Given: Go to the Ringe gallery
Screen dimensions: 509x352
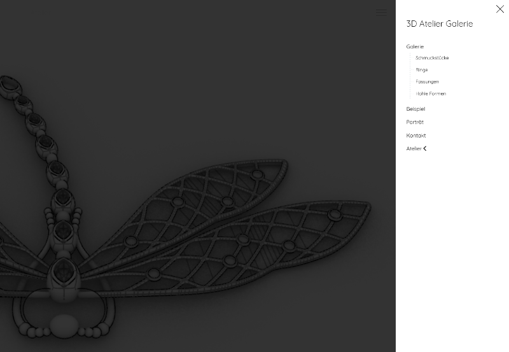Looking at the screenshot, I should pos(422,70).
